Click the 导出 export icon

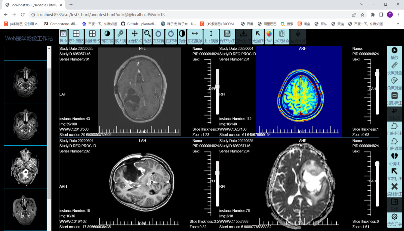point(395,205)
